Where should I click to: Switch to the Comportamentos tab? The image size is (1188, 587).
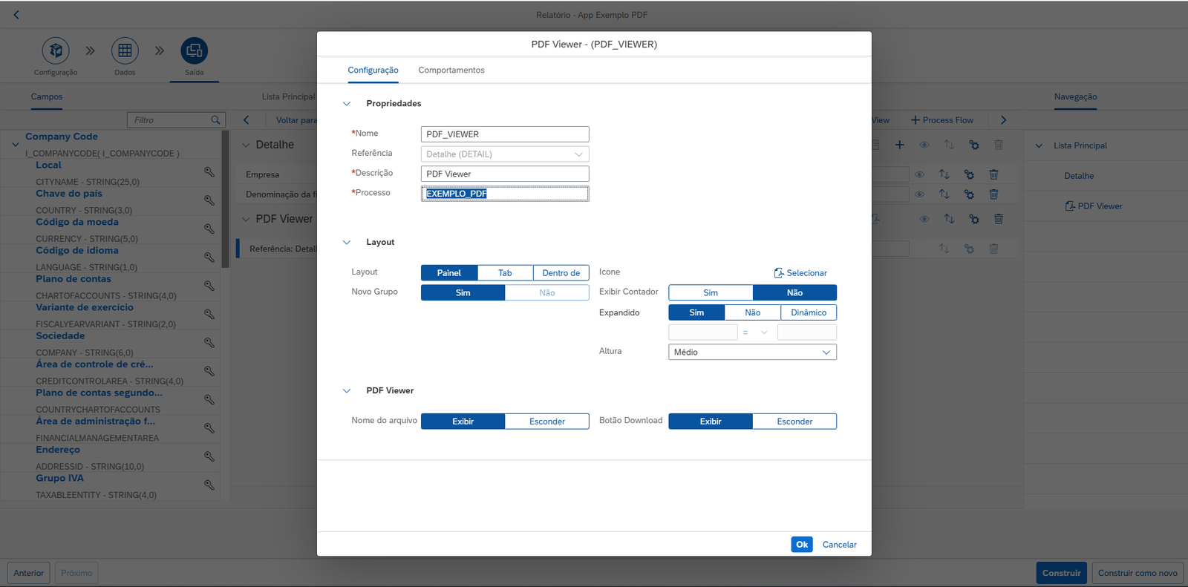click(x=451, y=70)
